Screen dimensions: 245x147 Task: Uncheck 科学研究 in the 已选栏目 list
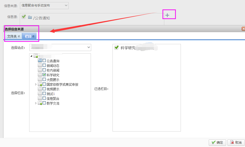(x=116, y=48)
